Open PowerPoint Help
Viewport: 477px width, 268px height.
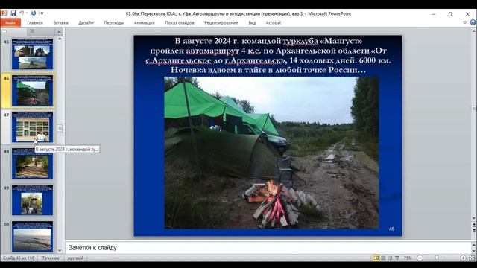coord(473,22)
